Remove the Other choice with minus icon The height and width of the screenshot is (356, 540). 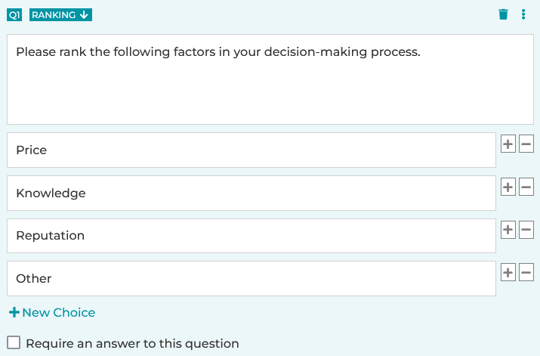(x=526, y=273)
